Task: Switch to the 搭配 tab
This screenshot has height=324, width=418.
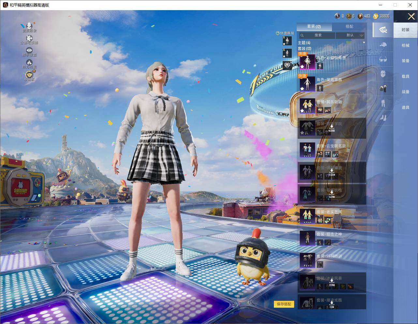Action: (349, 26)
